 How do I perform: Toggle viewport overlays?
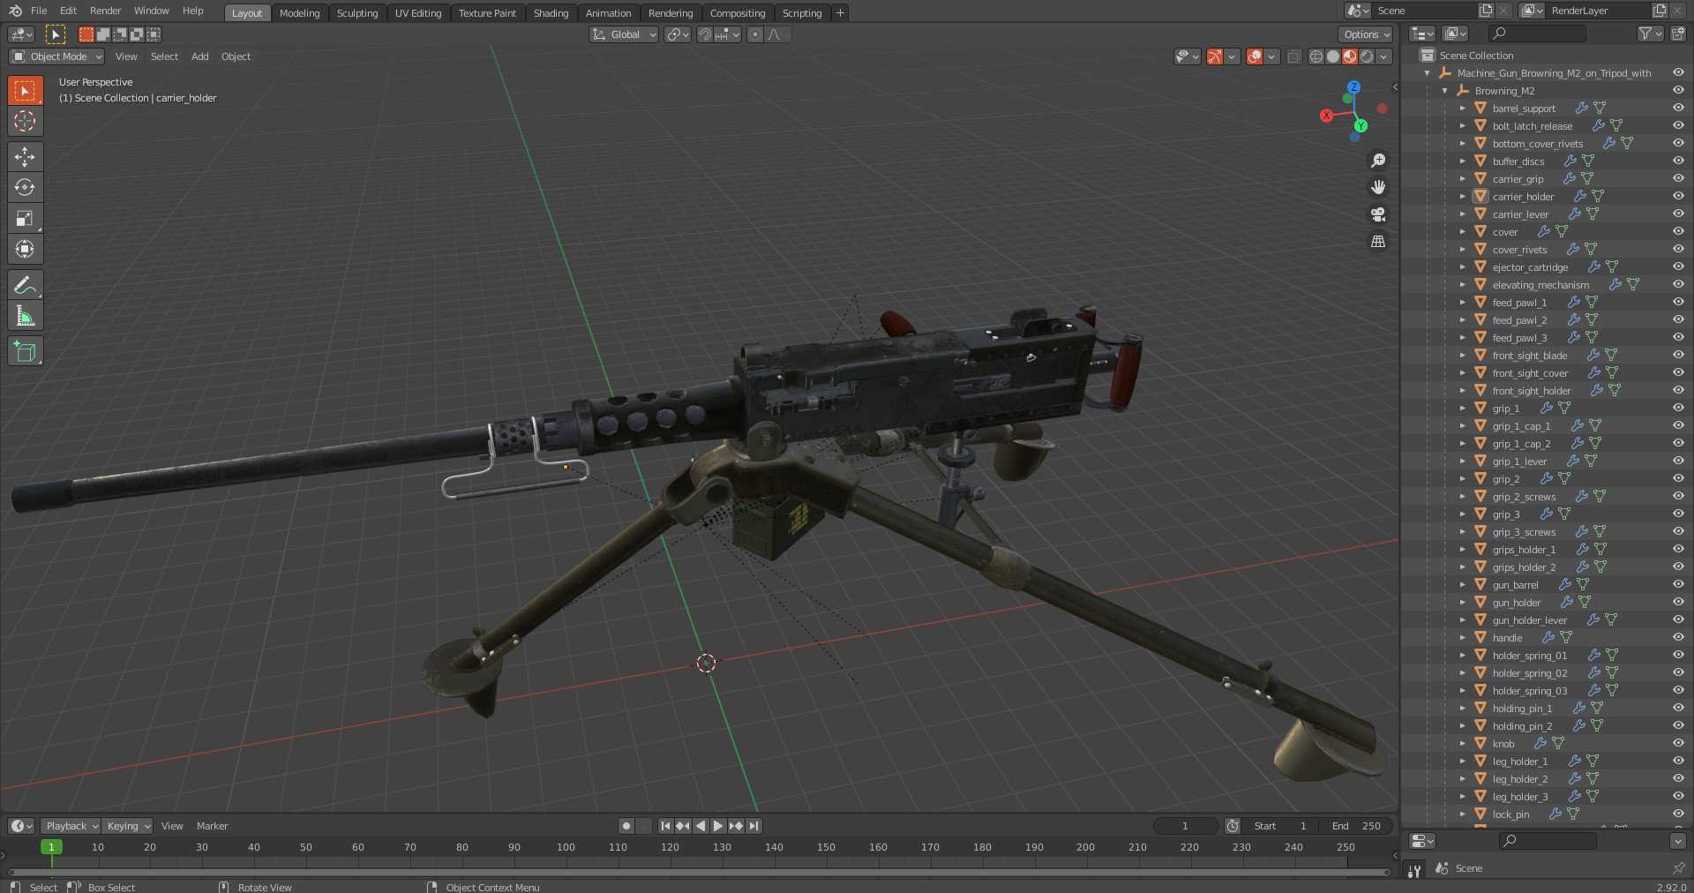point(1255,56)
